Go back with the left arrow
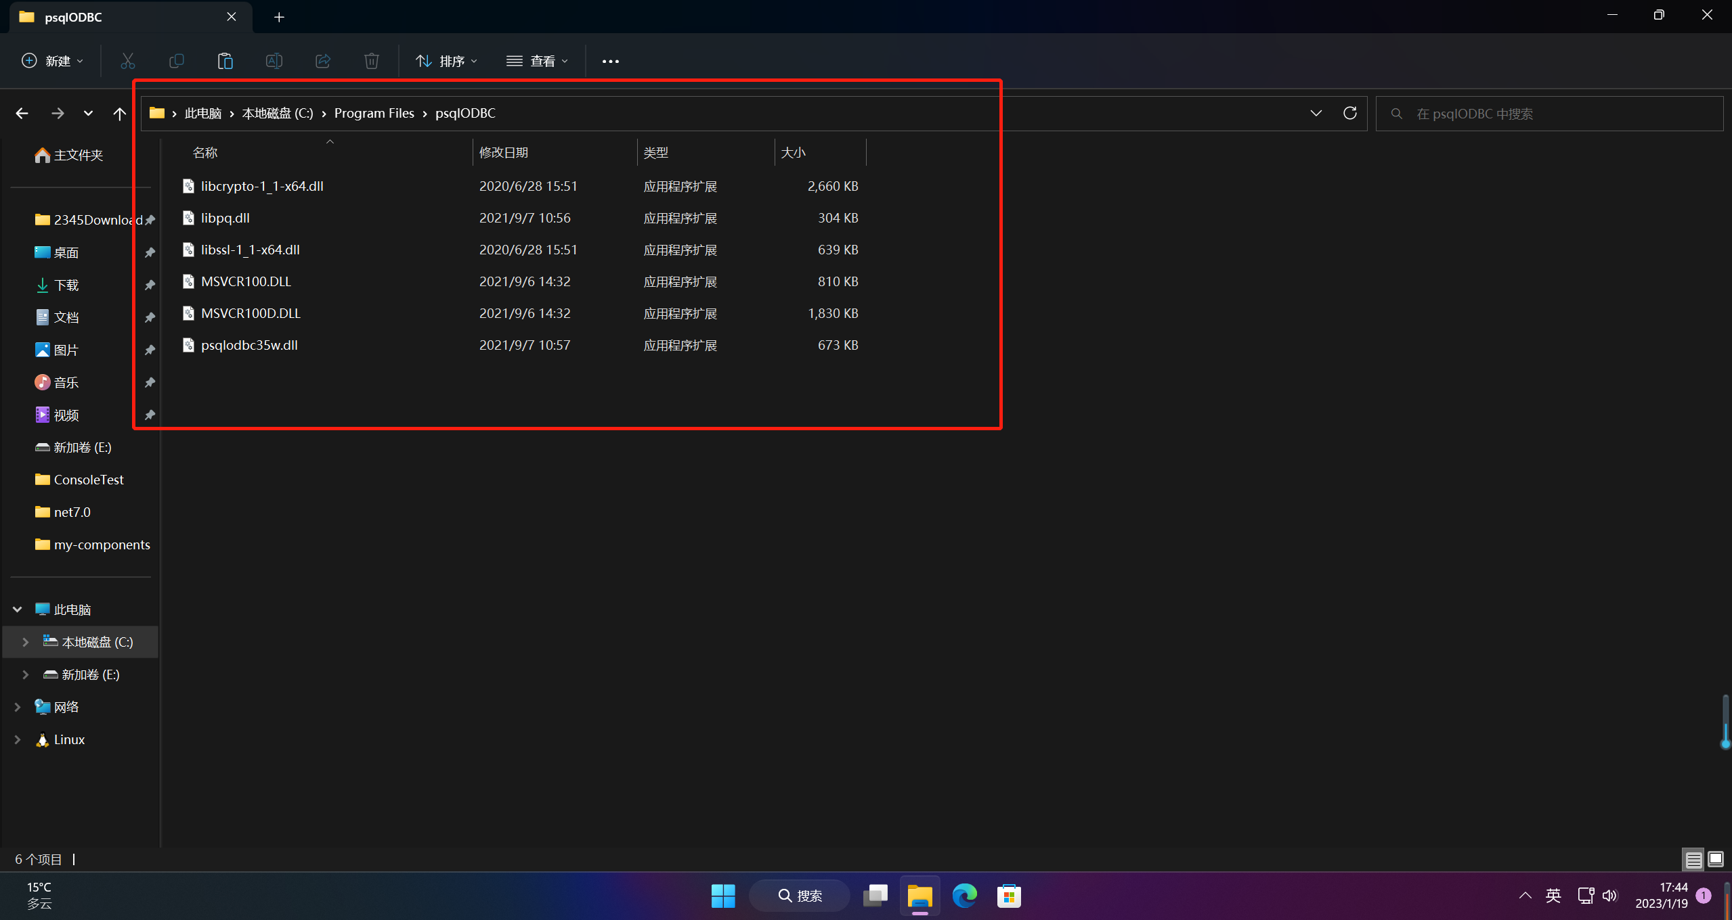The width and height of the screenshot is (1732, 920). pos(22,114)
